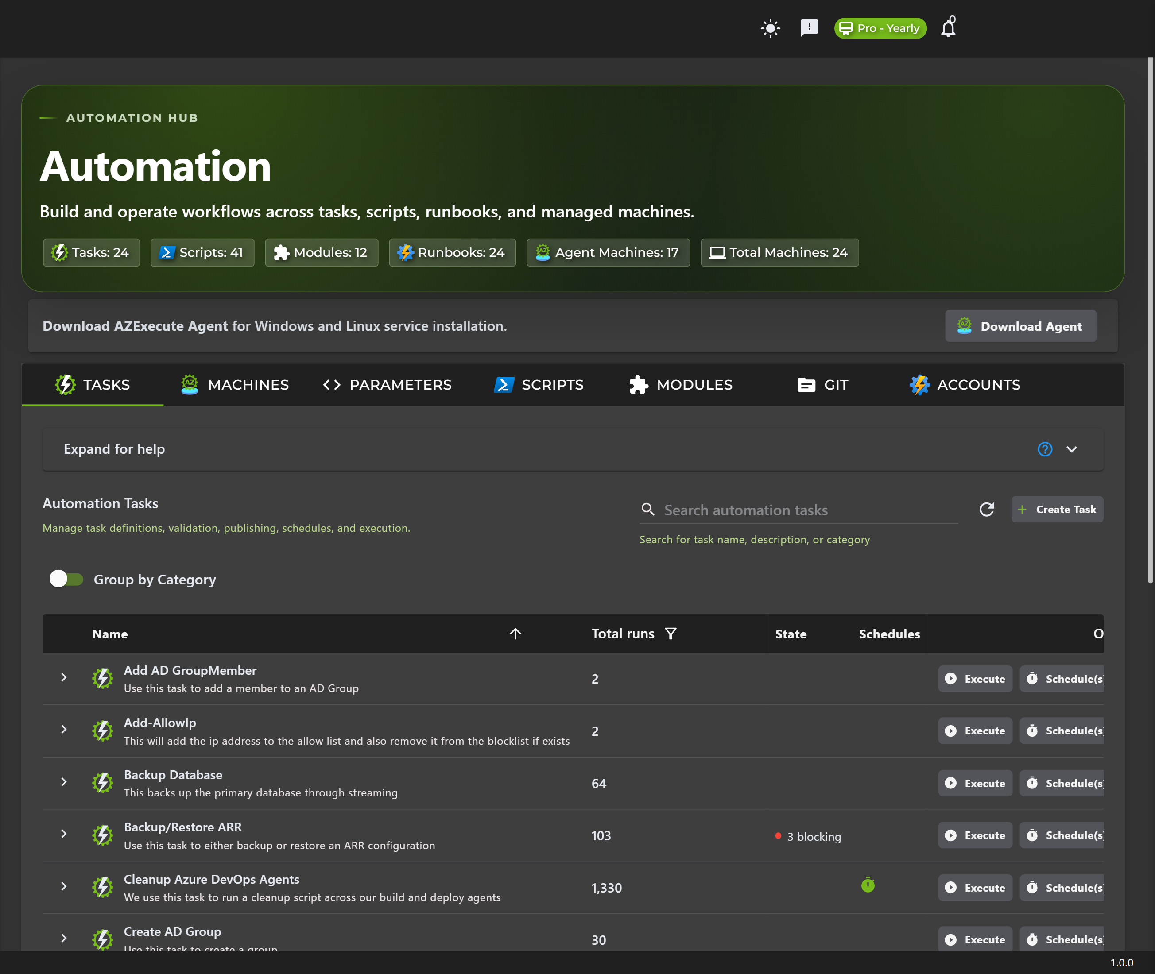Click the Add-AllowIp task icon
Viewport: 1155px width, 974px height.
click(103, 731)
